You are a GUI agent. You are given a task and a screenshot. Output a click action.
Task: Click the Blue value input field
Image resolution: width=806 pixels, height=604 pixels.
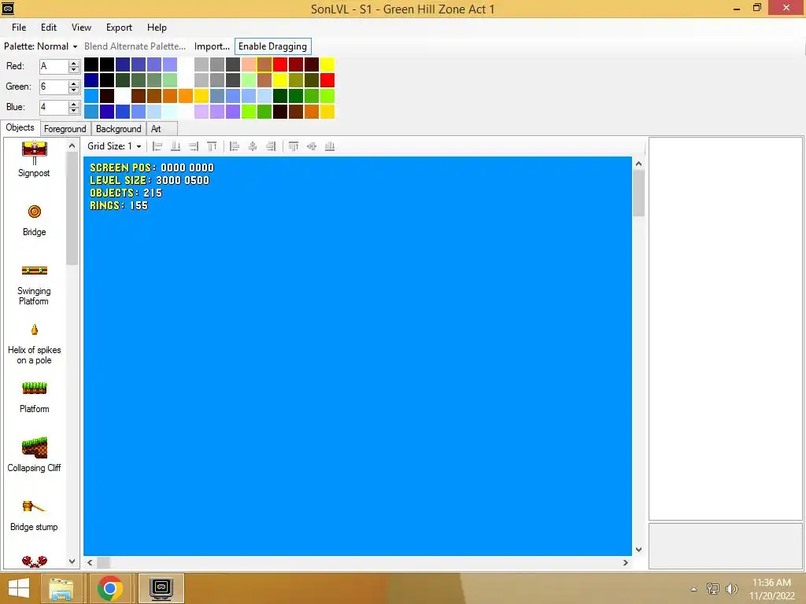pyautogui.click(x=54, y=107)
